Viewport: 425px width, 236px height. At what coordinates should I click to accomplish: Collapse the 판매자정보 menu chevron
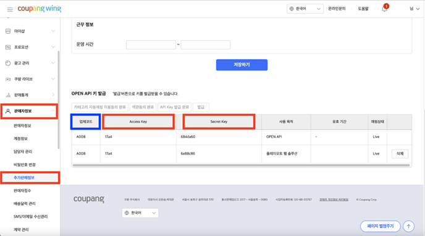[x=53, y=111]
